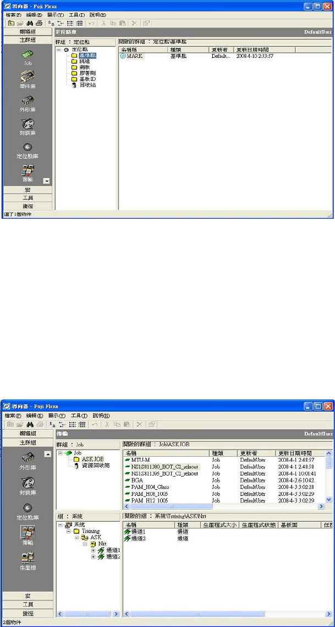This screenshot has width=335, height=627.
Task: Click details view icon in lower window toolbar
Action: (82, 424)
